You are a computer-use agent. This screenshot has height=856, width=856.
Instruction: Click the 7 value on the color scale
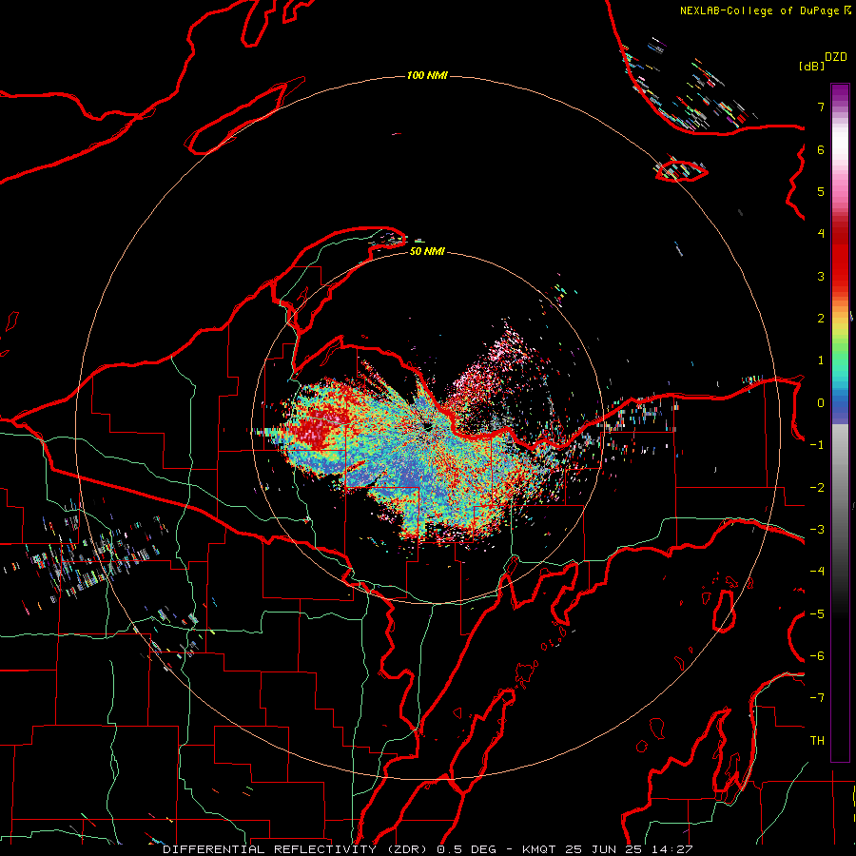coord(821,107)
